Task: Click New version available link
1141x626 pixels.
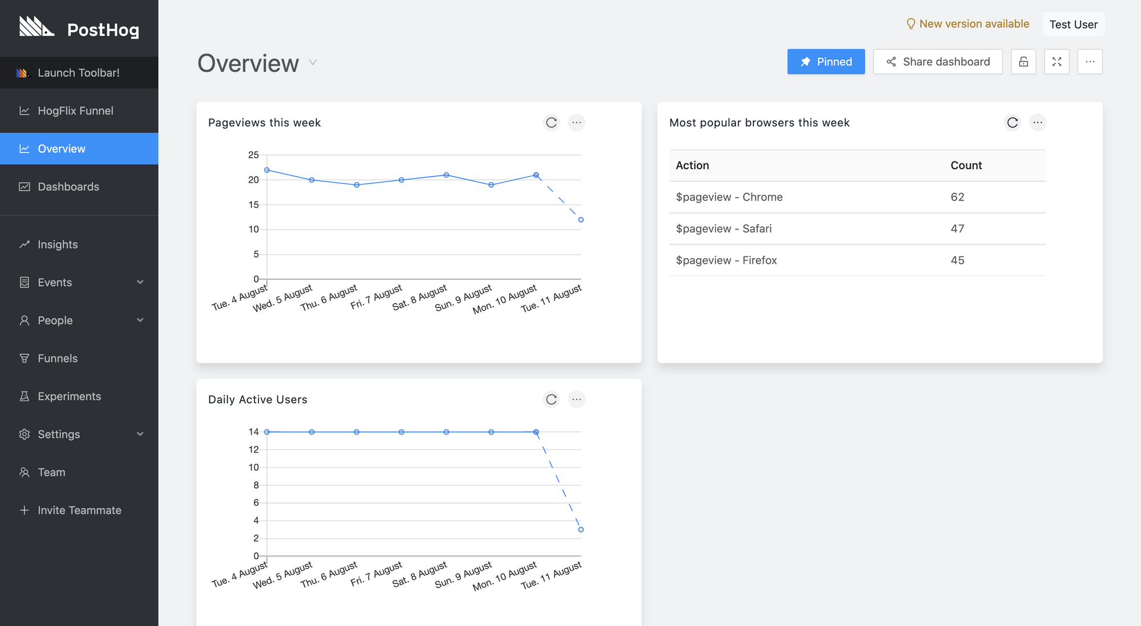Action: point(968,24)
